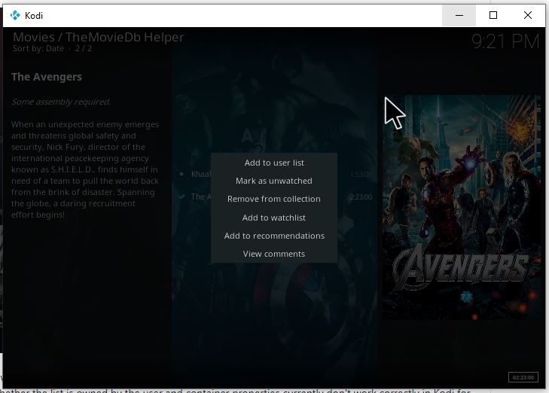
Task: Click the 02:23:00 runtime box
Action: (x=523, y=377)
